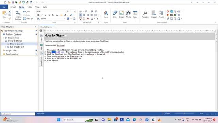Viewport: 218px width, 123px height.
Task: Toggle align left paragraph button
Action: pos(81,15)
